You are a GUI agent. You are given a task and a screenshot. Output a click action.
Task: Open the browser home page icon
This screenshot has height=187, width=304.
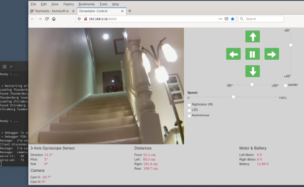tap(54, 19)
